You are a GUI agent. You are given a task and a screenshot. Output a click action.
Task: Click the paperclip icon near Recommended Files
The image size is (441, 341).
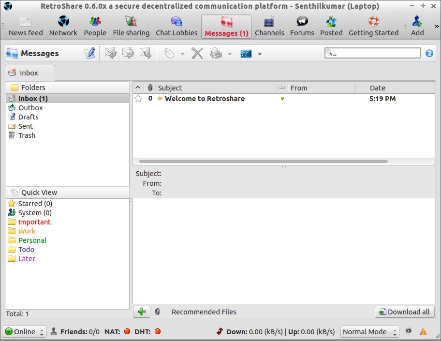click(158, 311)
